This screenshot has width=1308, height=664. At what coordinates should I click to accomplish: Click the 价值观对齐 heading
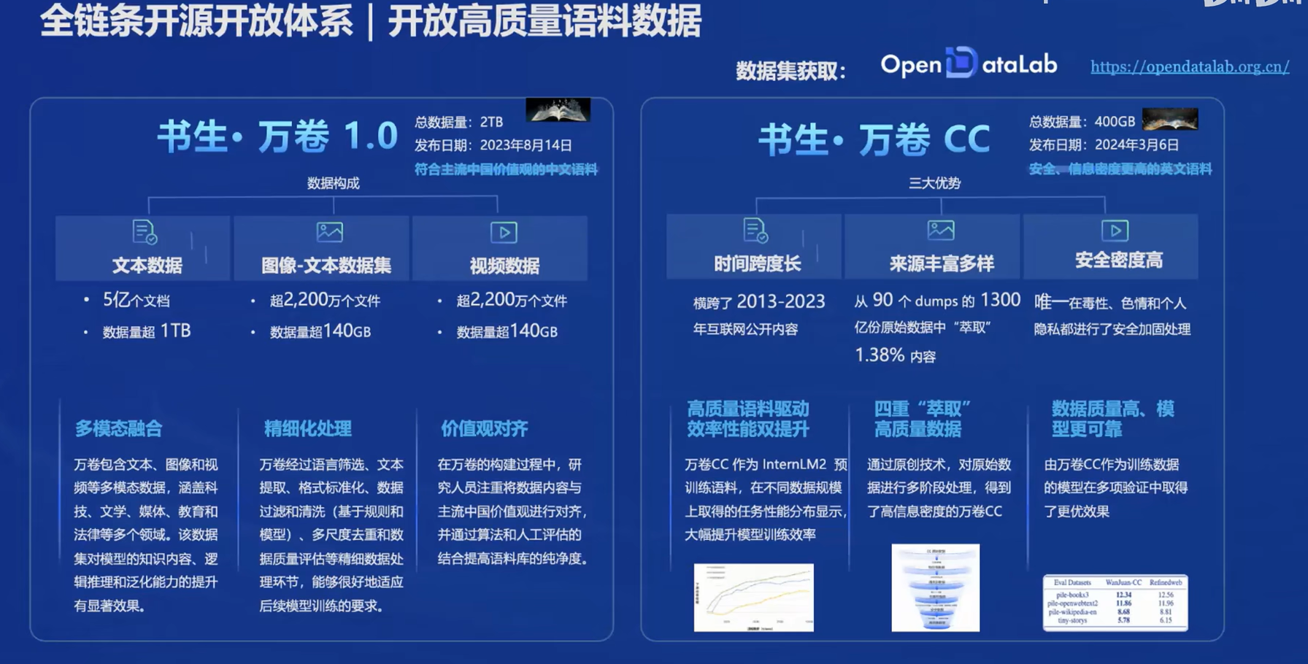point(484,428)
